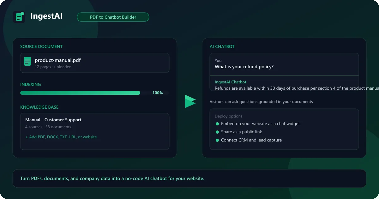This screenshot has height=199, width=379.
Task: Select the PDF to Chatbot Builder pill
Action: (x=113, y=17)
